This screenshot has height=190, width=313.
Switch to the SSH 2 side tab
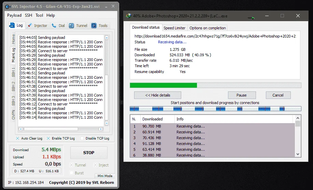pyautogui.click(x=13, y=86)
